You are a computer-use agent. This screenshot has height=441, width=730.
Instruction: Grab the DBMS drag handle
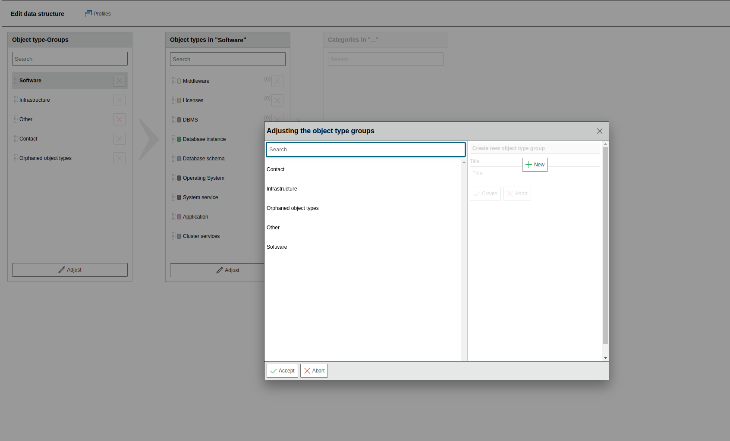pos(174,120)
